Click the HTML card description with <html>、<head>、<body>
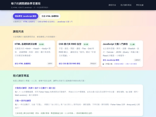Screen dimensions: 156x117 33,52
